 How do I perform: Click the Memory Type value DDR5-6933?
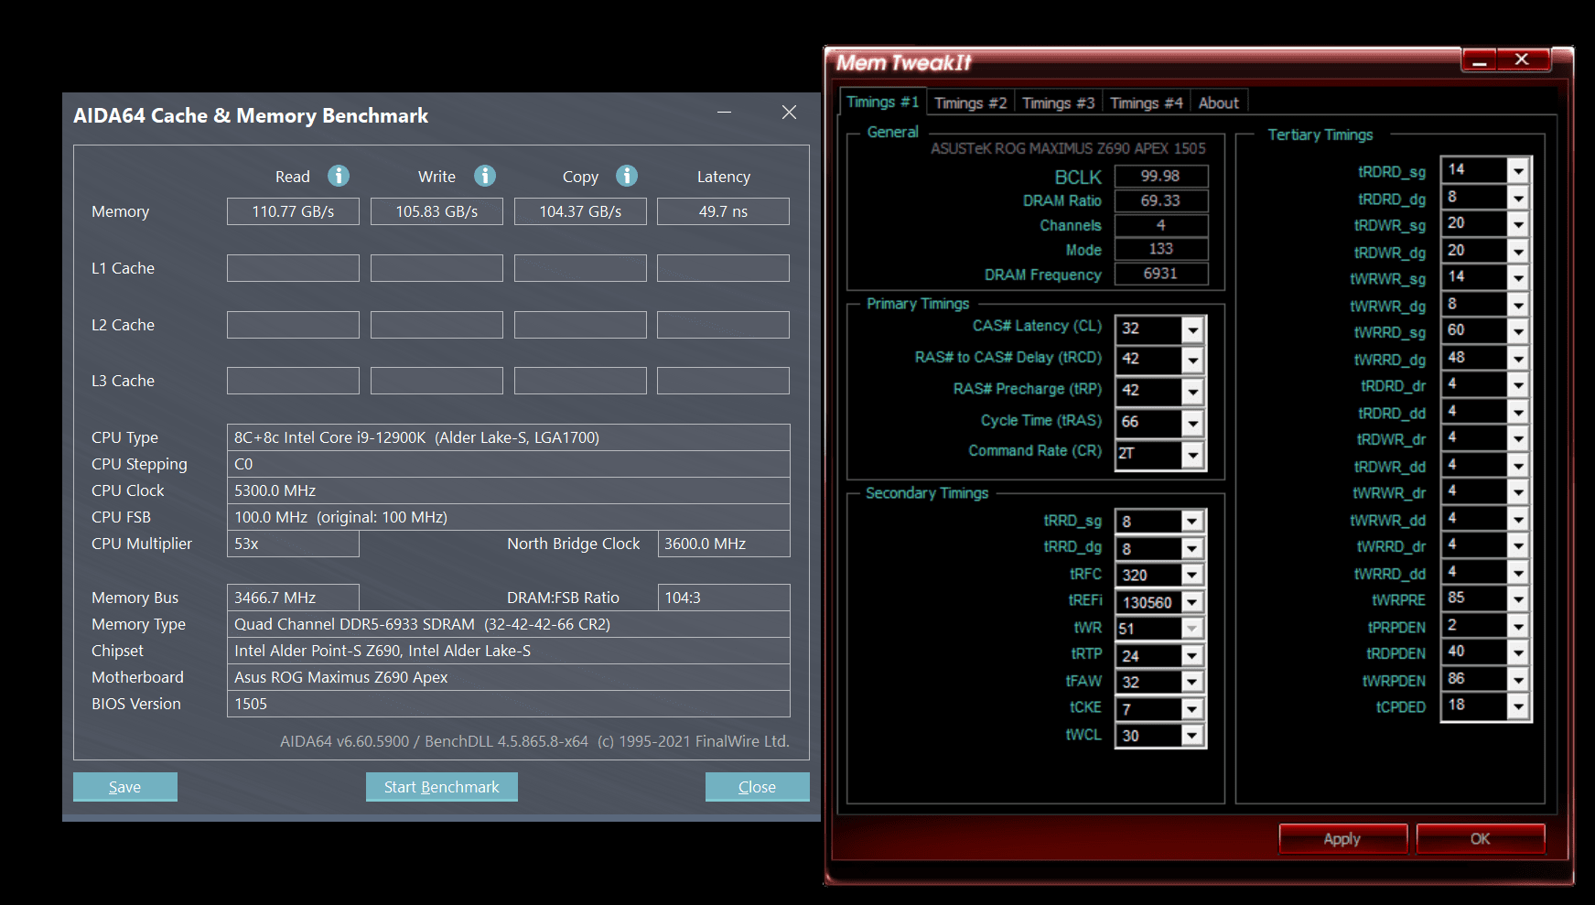(509, 624)
